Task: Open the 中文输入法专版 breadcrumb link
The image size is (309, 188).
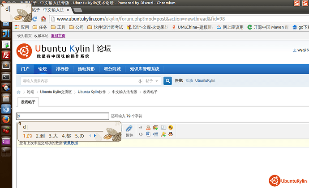Action: pos(124,92)
